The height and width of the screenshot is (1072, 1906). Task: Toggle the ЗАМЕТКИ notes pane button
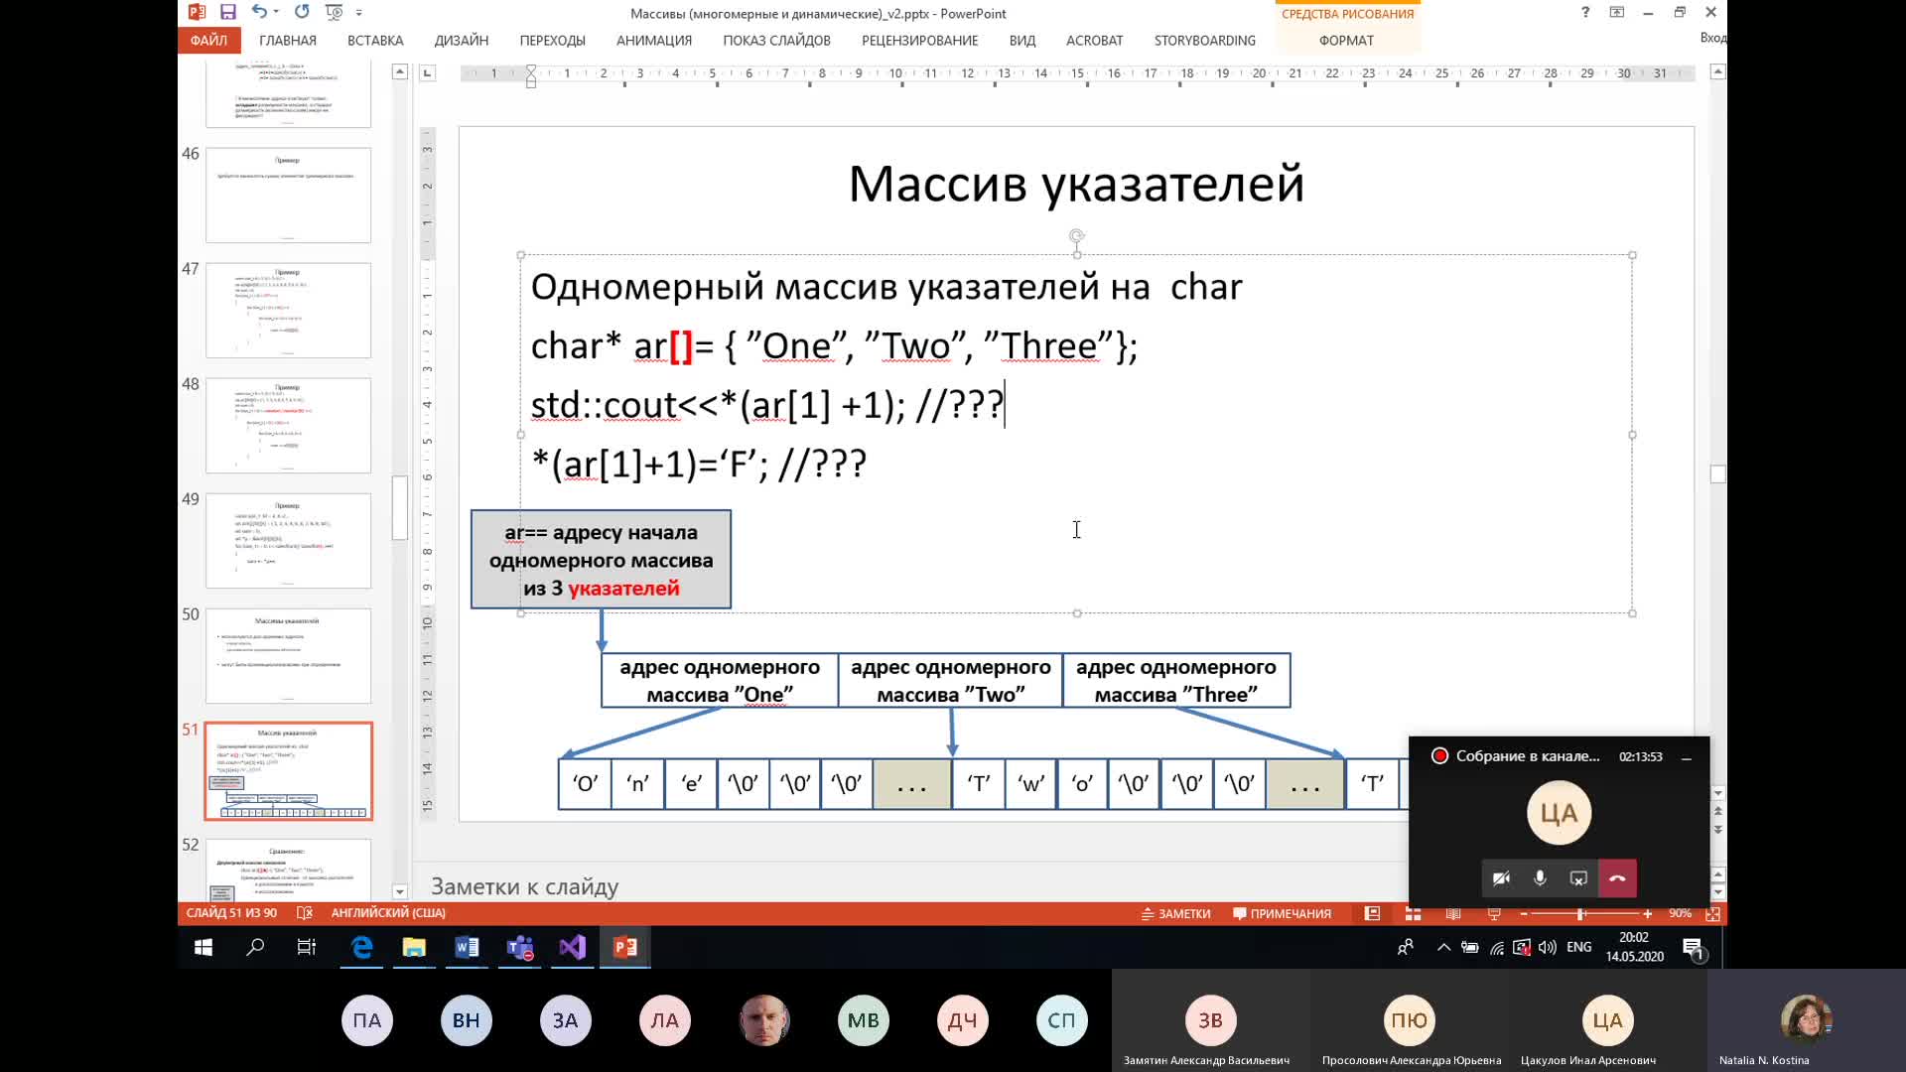1175,913
